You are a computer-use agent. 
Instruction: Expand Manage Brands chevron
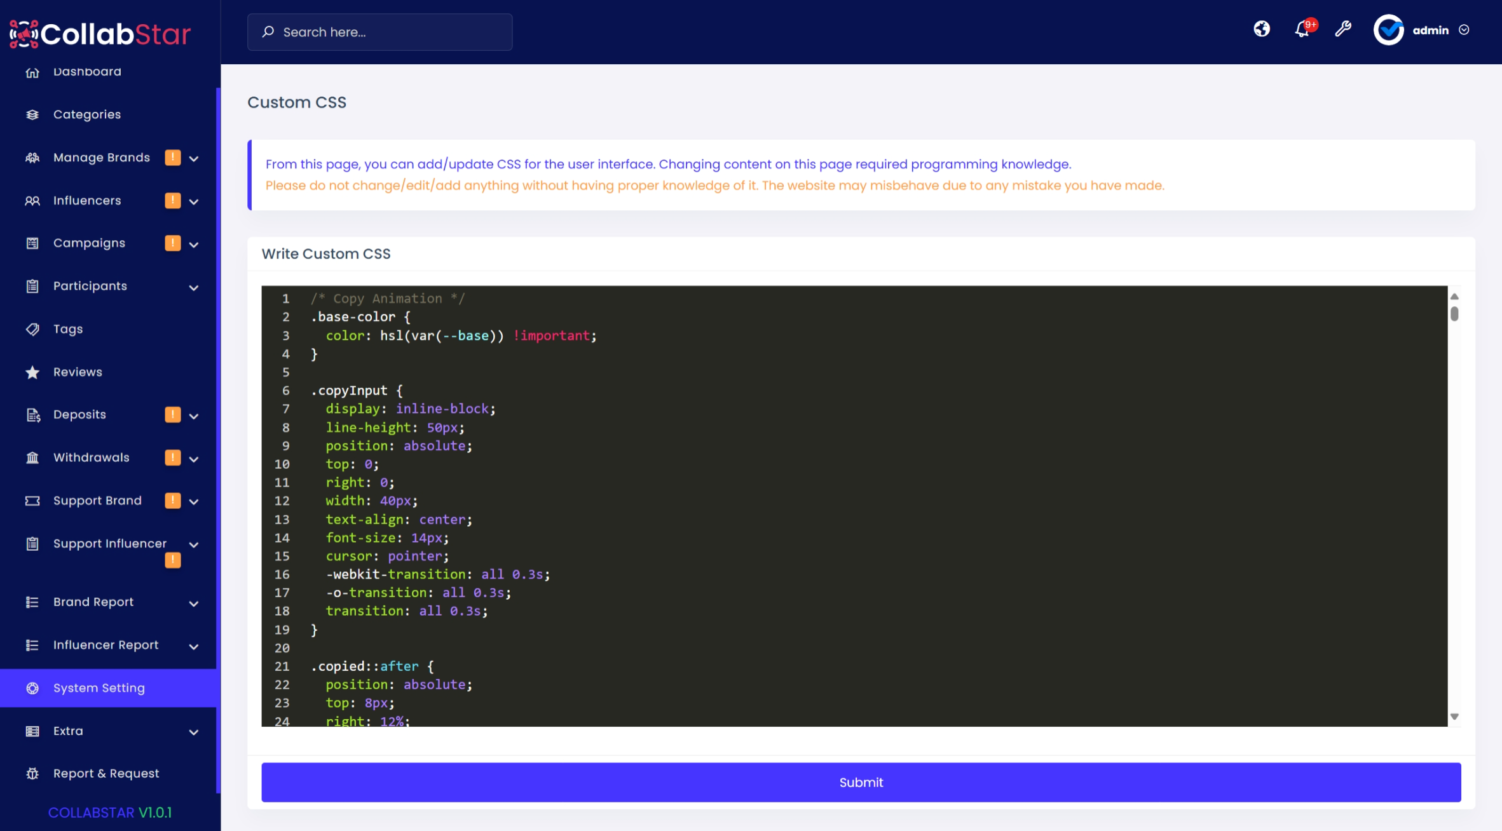[194, 159]
